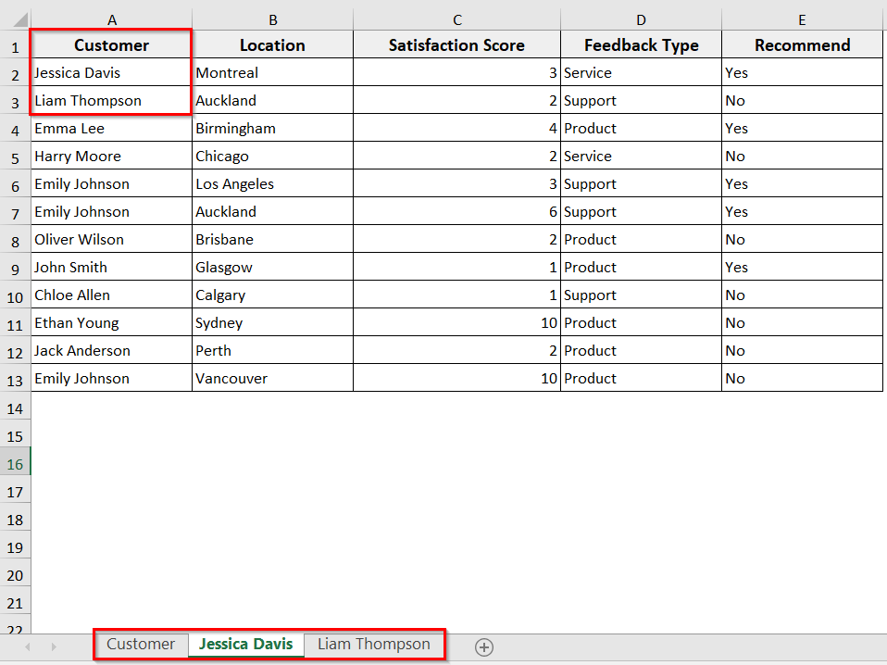Select the Emma Lee customer cell
Image resolution: width=887 pixels, height=665 pixels.
tap(111, 128)
